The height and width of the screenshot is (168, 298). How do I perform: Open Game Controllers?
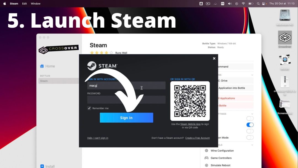(x=221, y=158)
